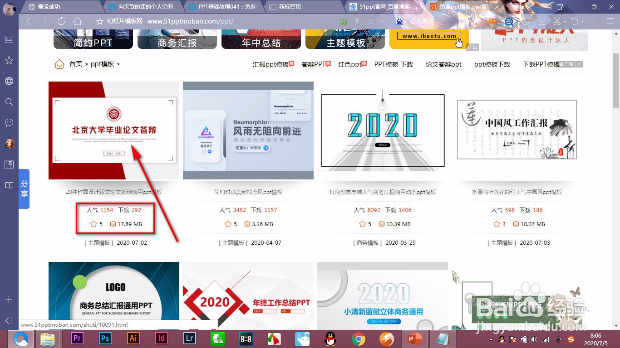Screen dimensions: 620x348
Task: Expand the undo closed tab dropdown
Action: pyautogui.click(x=582, y=22)
